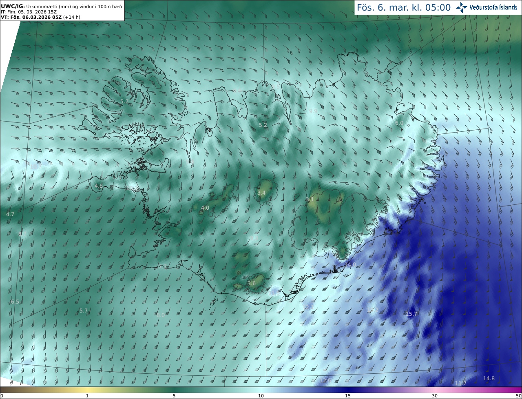Click the 15.7 value label over the sea
Image resolution: width=522 pixels, height=399 pixels.
click(x=411, y=314)
